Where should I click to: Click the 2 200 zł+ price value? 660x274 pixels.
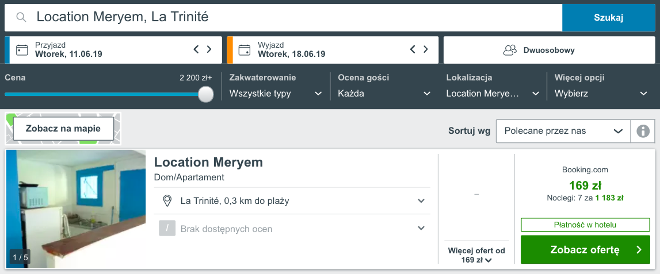pos(196,78)
